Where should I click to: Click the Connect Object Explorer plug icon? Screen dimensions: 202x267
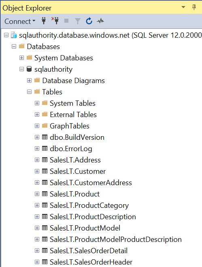point(44,21)
